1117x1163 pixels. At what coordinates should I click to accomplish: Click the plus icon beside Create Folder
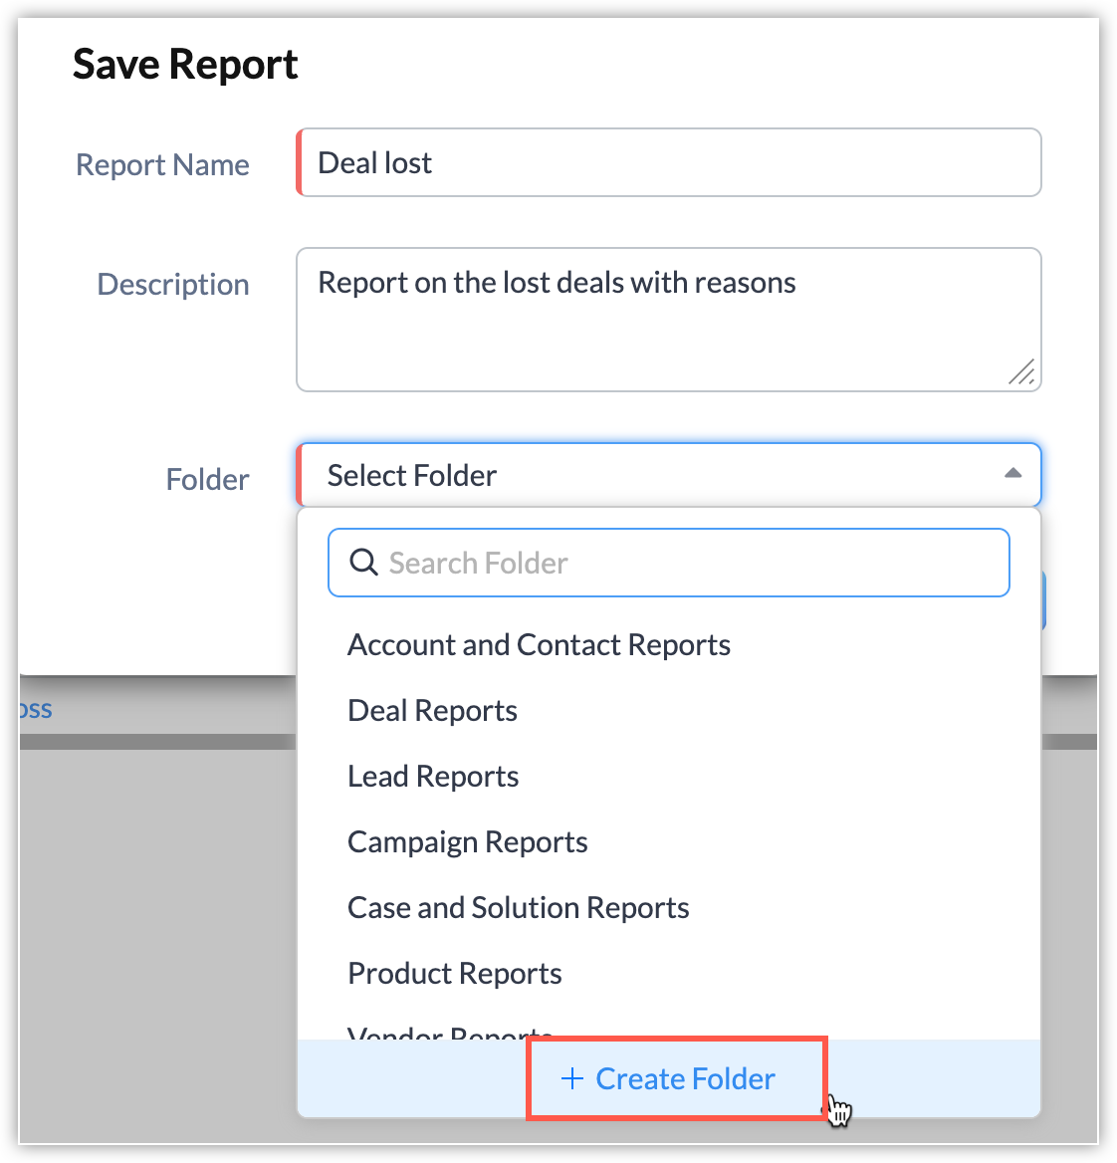pos(571,1079)
